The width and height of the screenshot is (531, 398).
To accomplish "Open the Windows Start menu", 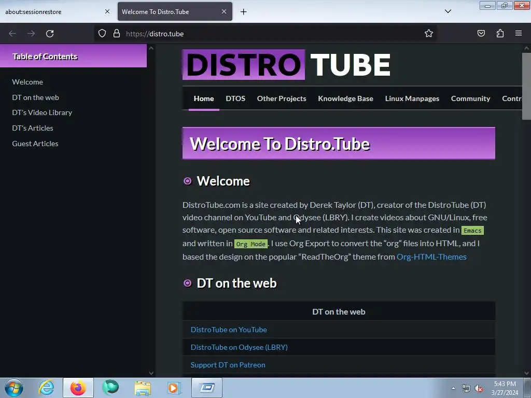I will pyautogui.click(x=14, y=388).
